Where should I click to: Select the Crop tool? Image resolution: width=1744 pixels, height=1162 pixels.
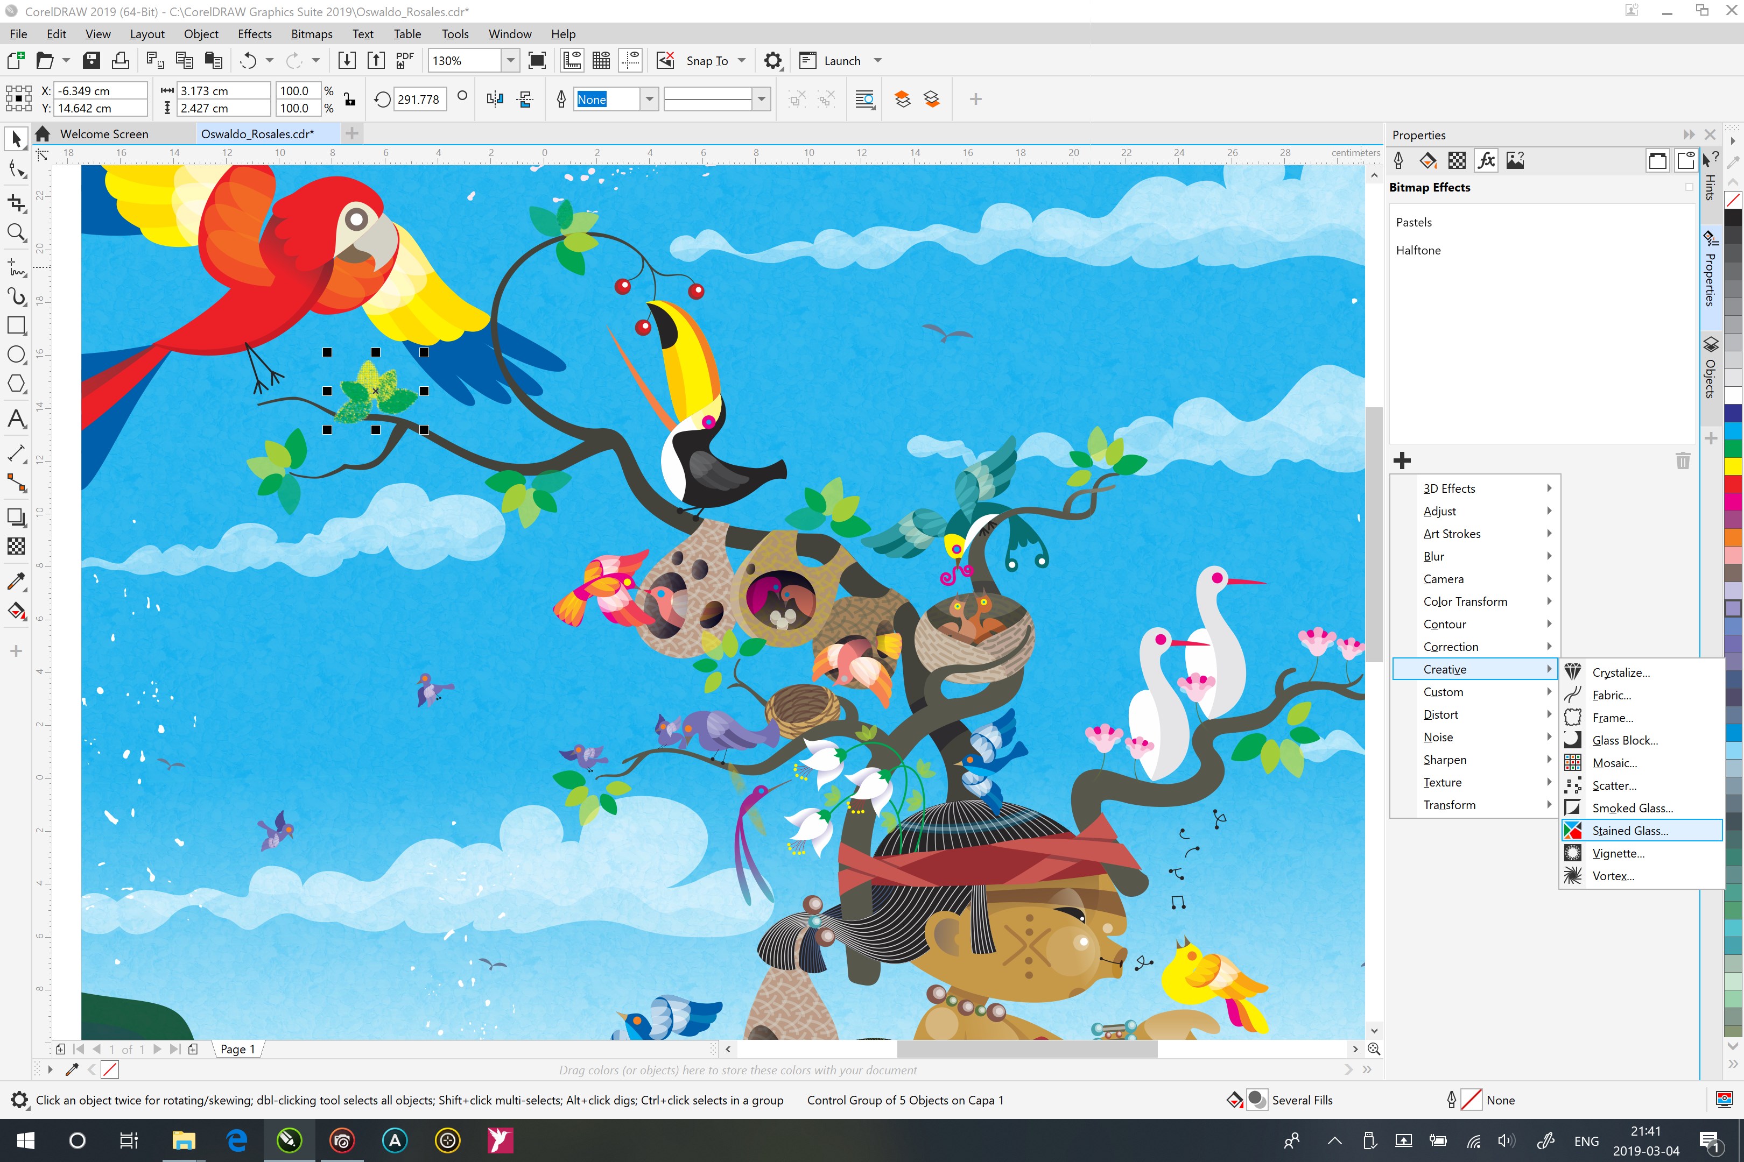point(16,202)
